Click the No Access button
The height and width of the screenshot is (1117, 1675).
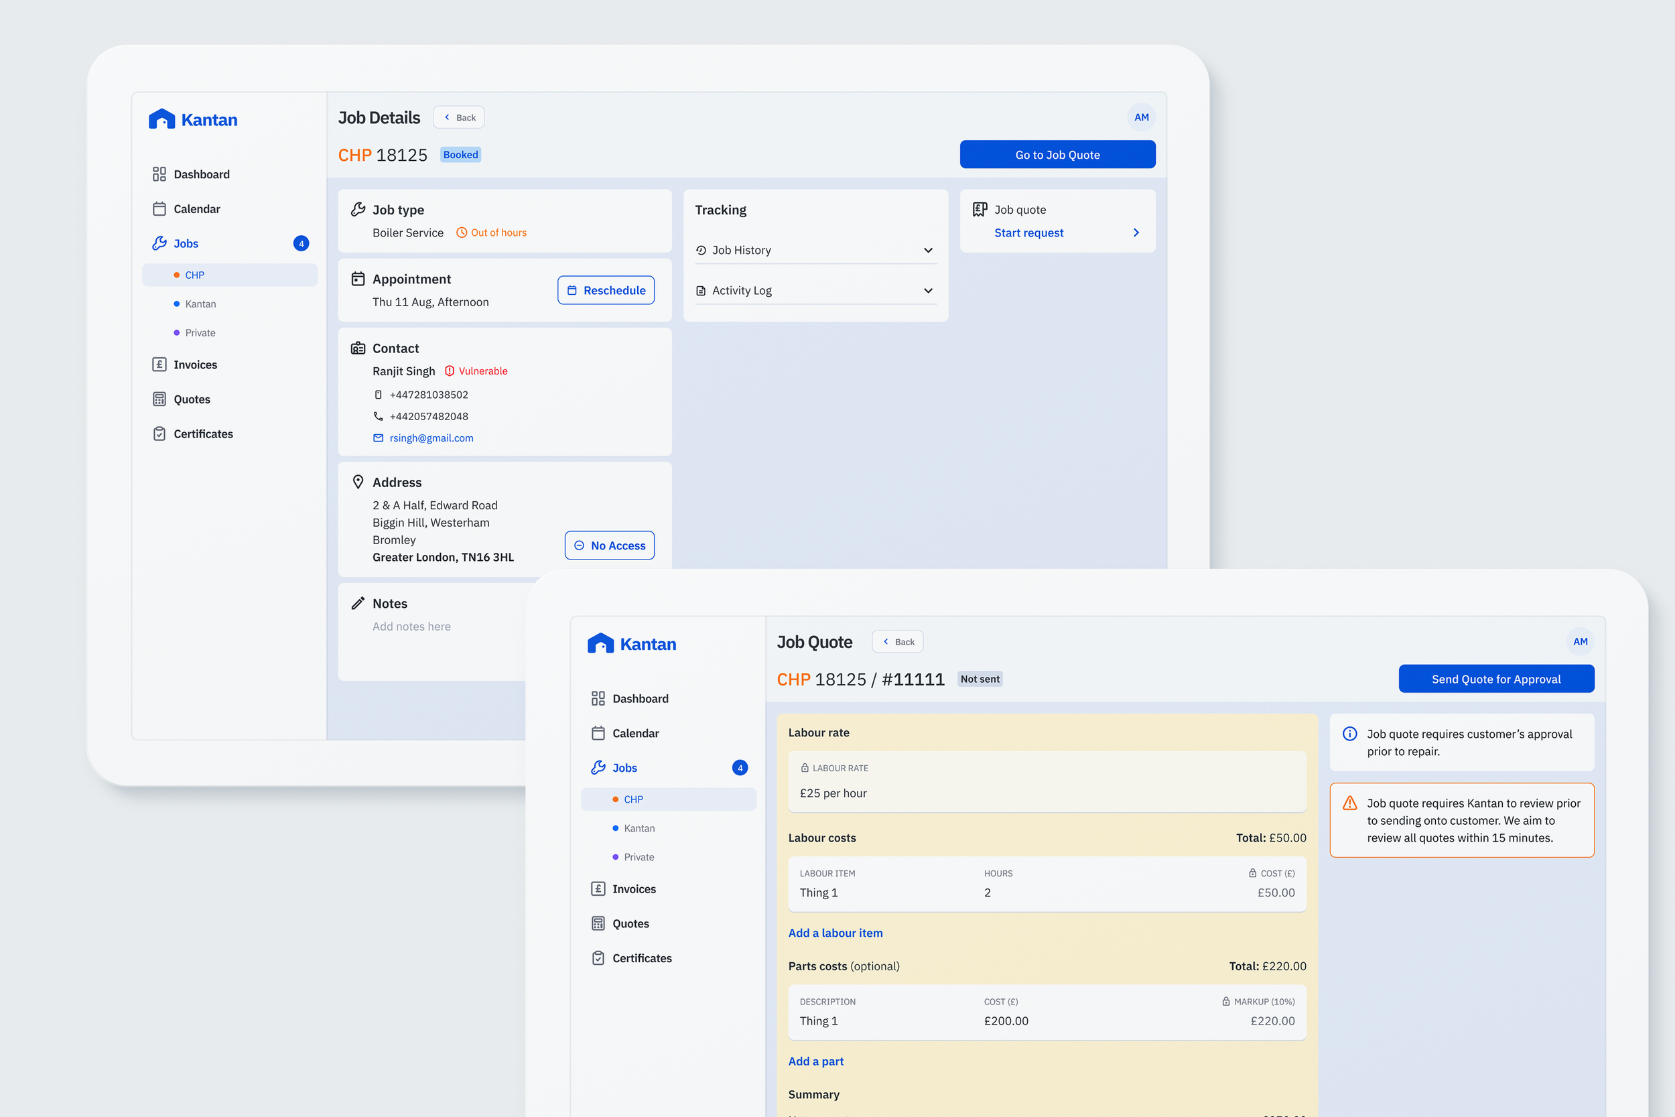click(x=609, y=545)
